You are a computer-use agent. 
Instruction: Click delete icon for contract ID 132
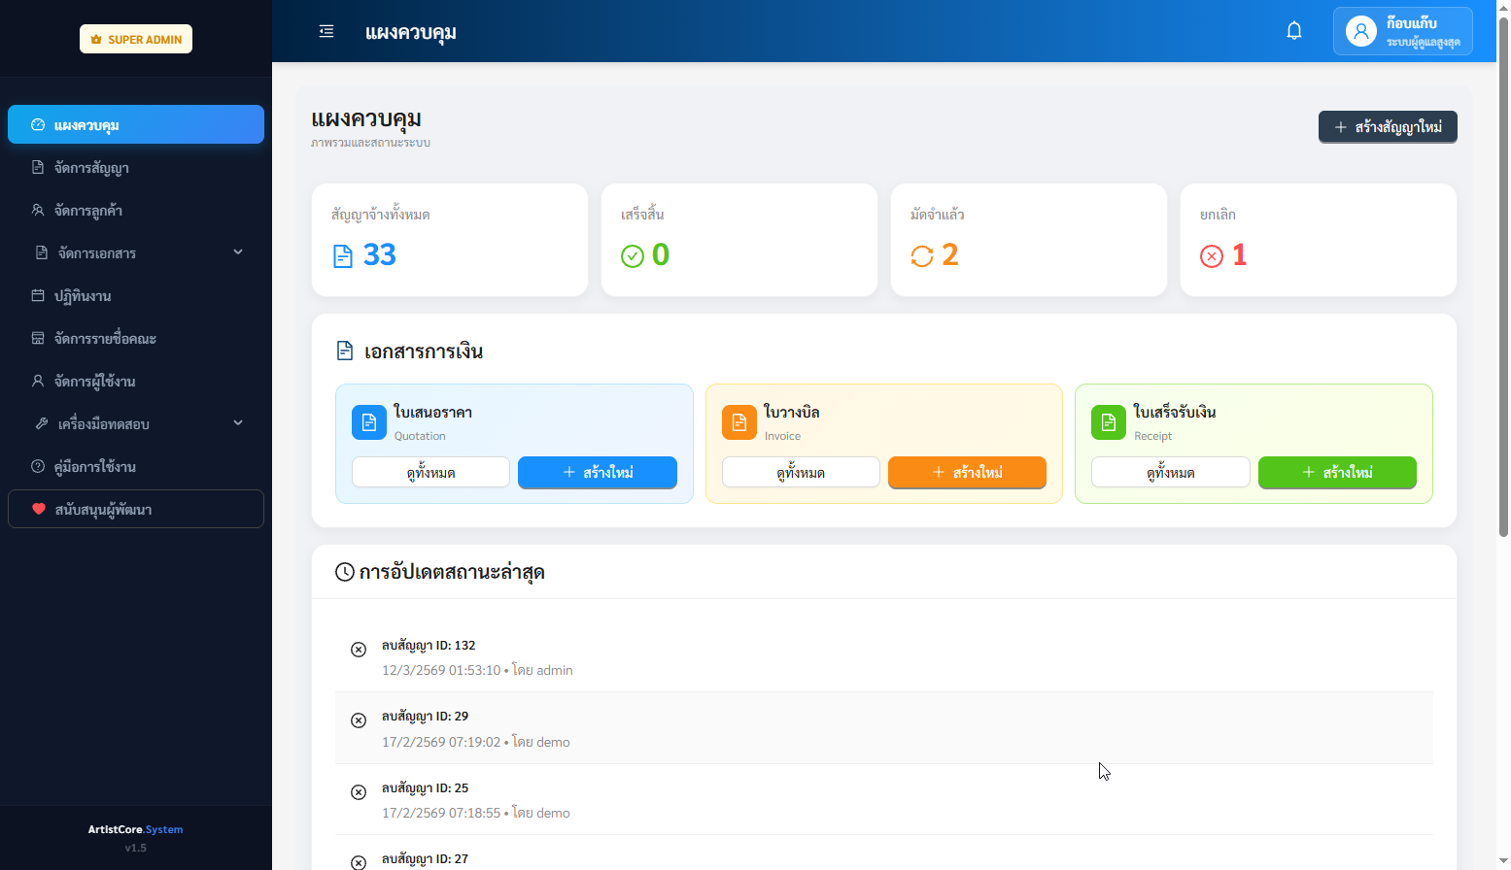[359, 650]
